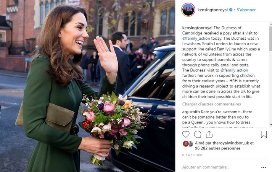Click the blue verified badge

click(231, 10)
